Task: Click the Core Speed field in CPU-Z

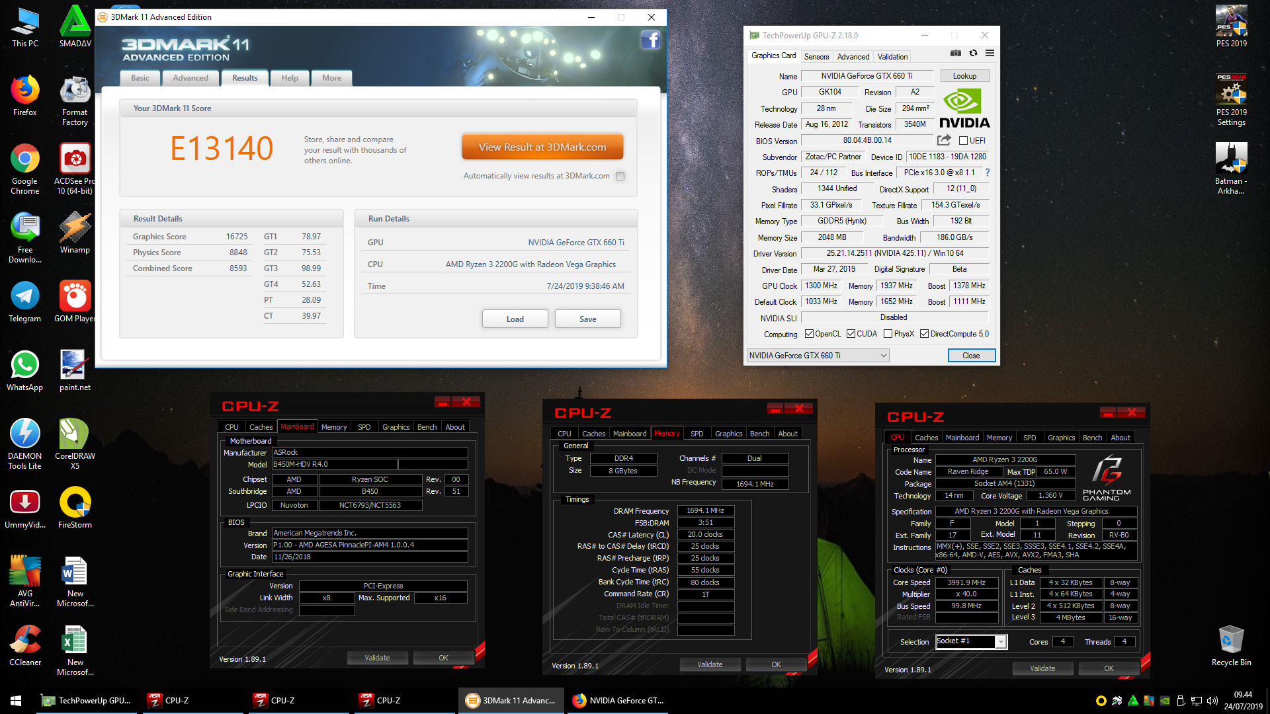Action: [x=966, y=582]
